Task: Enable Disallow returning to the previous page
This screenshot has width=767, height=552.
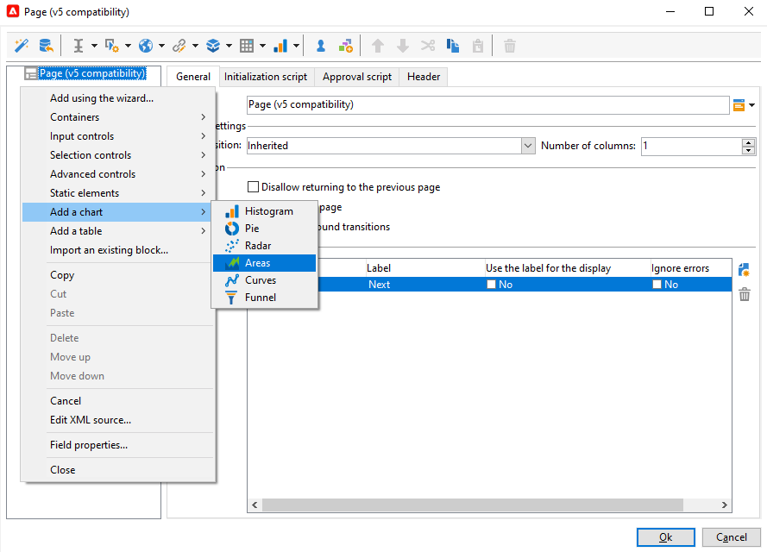Action: [x=254, y=187]
